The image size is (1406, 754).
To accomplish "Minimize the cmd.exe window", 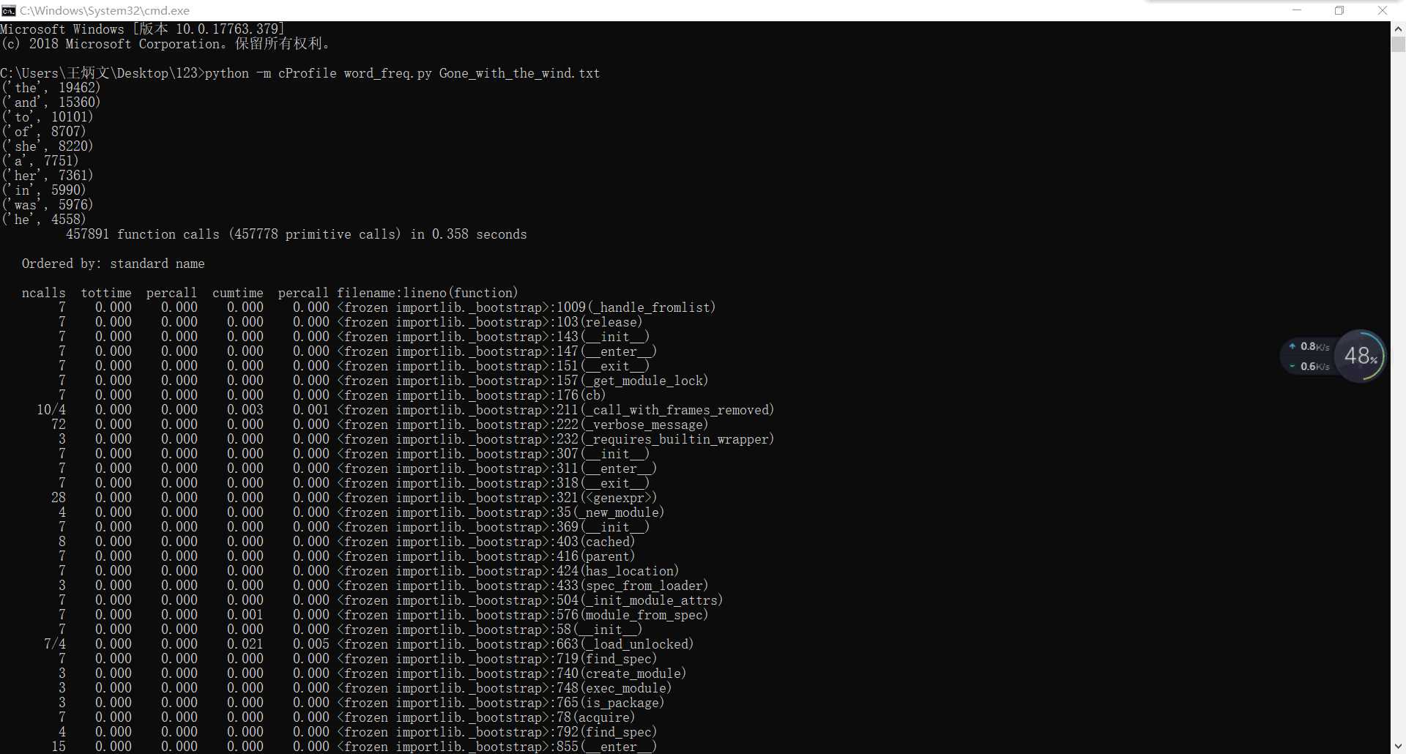I will tap(1296, 10).
